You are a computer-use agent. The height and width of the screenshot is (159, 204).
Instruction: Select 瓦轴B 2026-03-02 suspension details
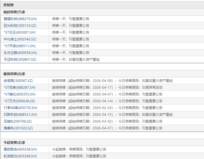click(x=107, y=121)
